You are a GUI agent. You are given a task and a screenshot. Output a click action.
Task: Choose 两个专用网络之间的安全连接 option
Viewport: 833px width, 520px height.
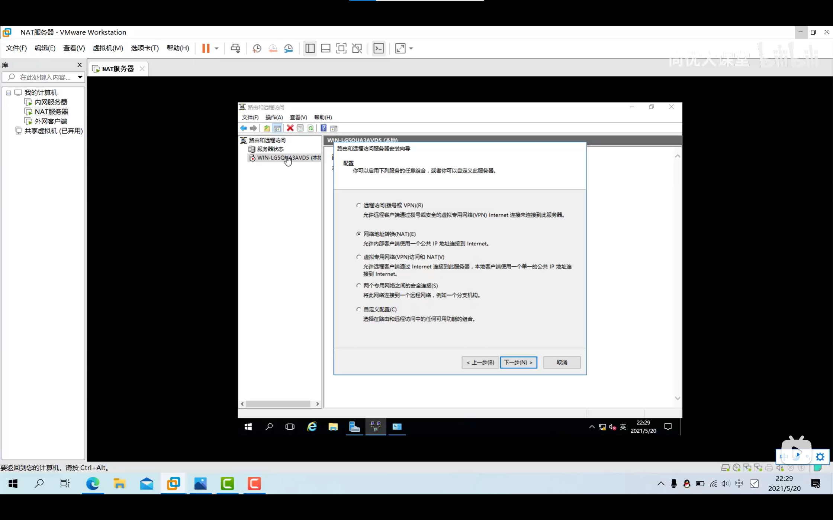(x=358, y=285)
